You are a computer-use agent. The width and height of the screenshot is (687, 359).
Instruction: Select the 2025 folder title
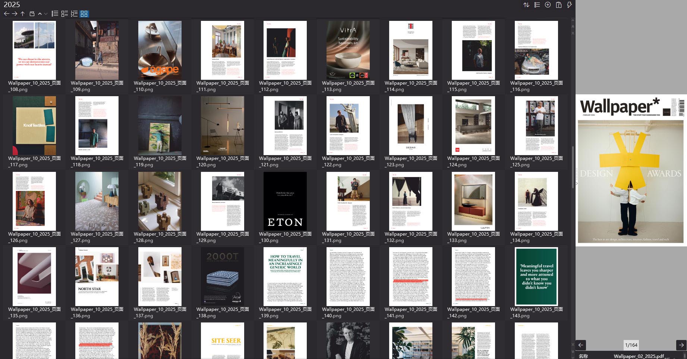click(x=12, y=4)
